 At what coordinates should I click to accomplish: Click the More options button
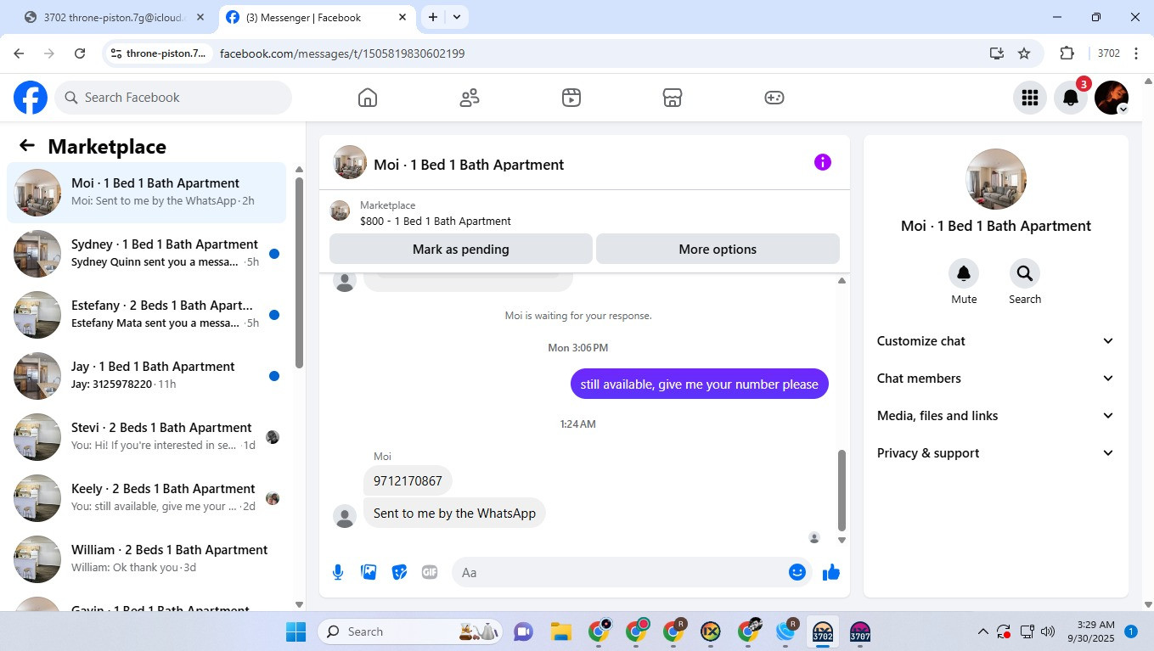(718, 250)
